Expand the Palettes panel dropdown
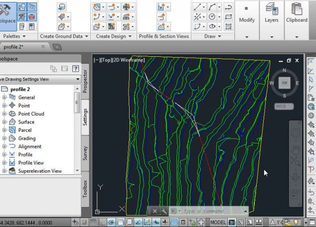The width and height of the screenshot is (316, 227). pyautogui.click(x=24, y=36)
